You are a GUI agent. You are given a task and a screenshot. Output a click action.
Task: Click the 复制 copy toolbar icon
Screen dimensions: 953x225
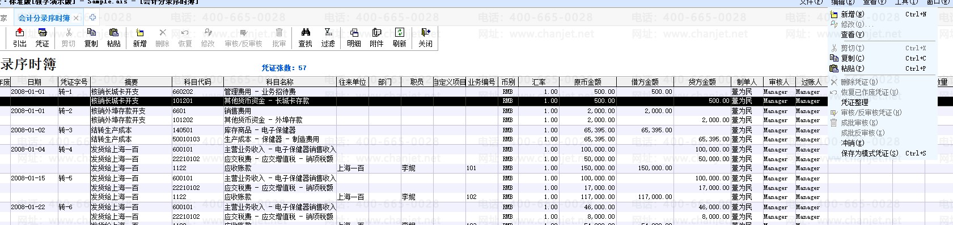click(91, 37)
